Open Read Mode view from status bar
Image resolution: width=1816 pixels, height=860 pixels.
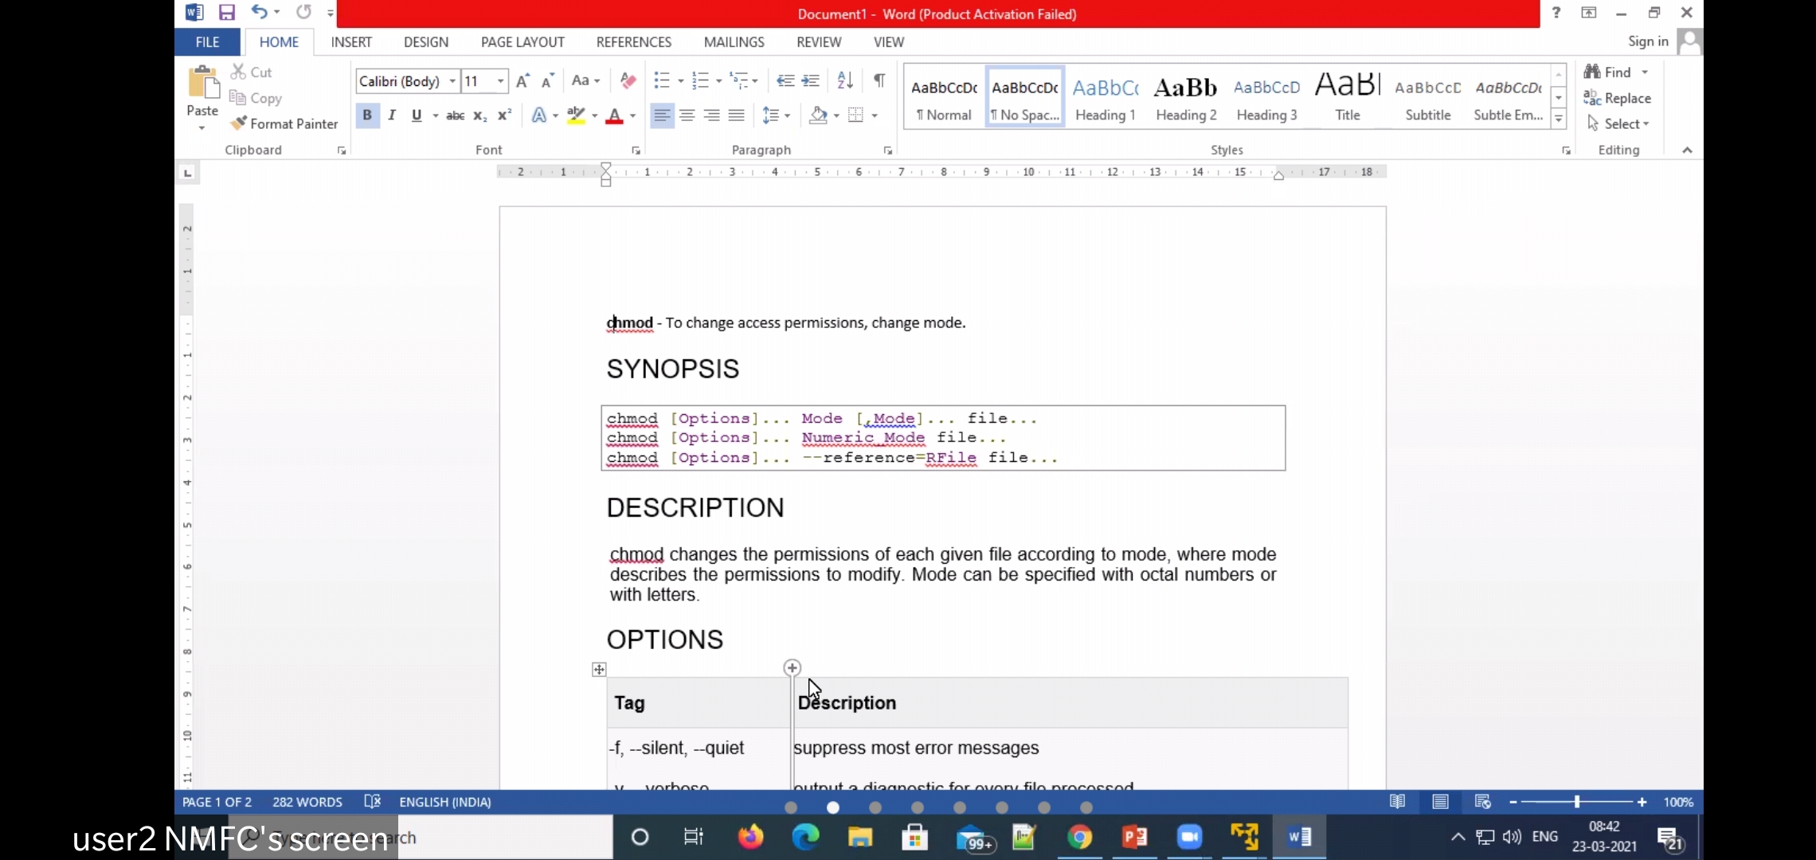(1397, 802)
